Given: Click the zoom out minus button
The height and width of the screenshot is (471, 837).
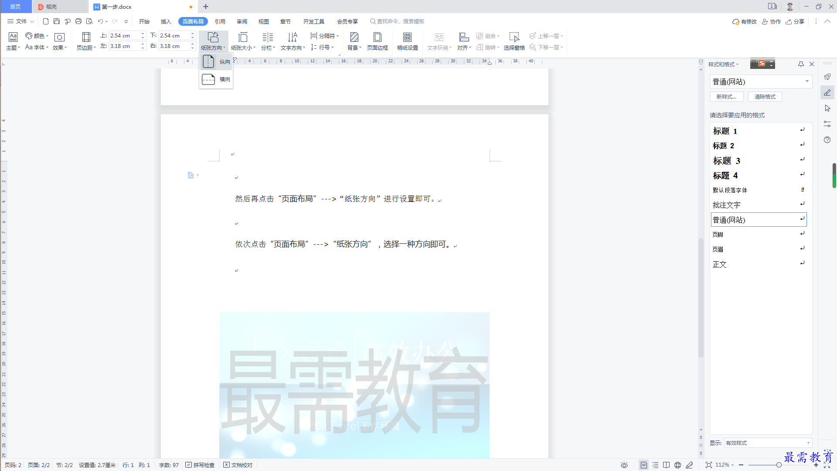Looking at the screenshot, I should click(x=741, y=465).
